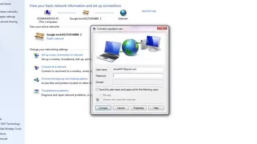Click the Change your networking settings heading
Viewport: 257px width, 144px height.
point(49,50)
